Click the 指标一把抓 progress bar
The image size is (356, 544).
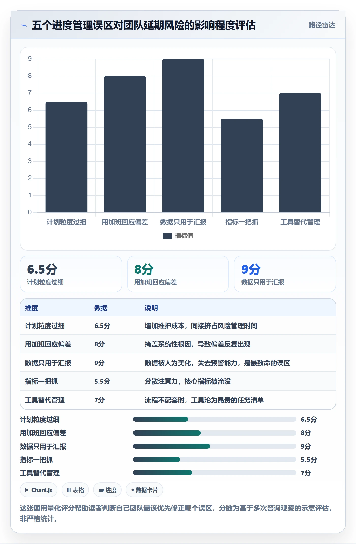[214, 459]
